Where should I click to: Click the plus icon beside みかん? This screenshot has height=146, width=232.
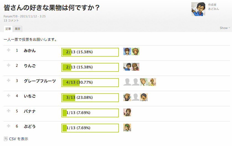[x=9, y=50]
